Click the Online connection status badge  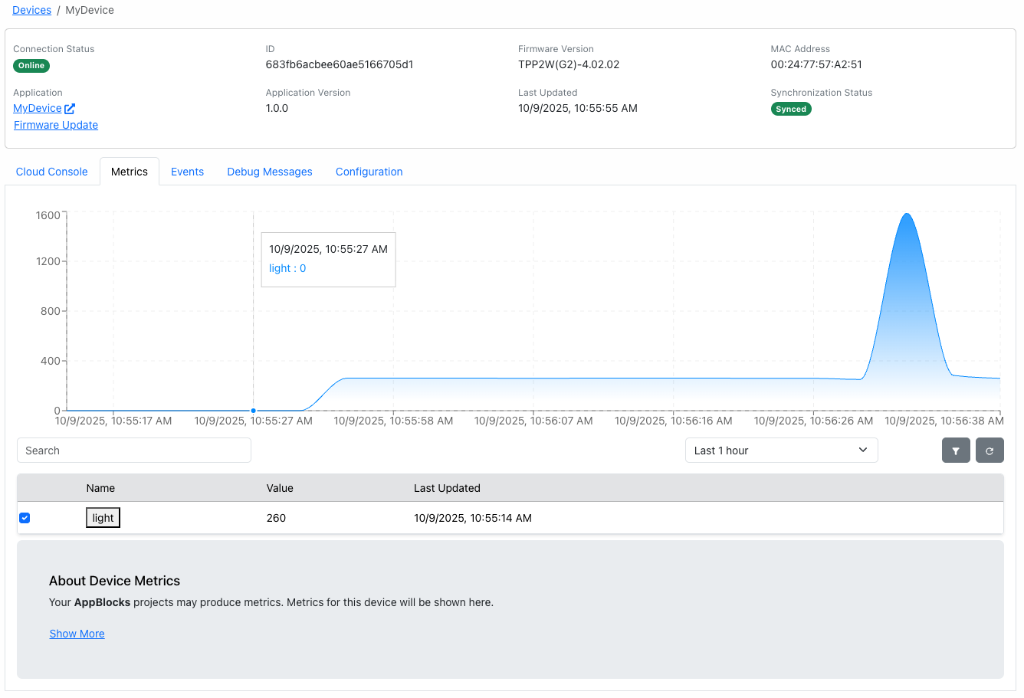pos(31,65)
